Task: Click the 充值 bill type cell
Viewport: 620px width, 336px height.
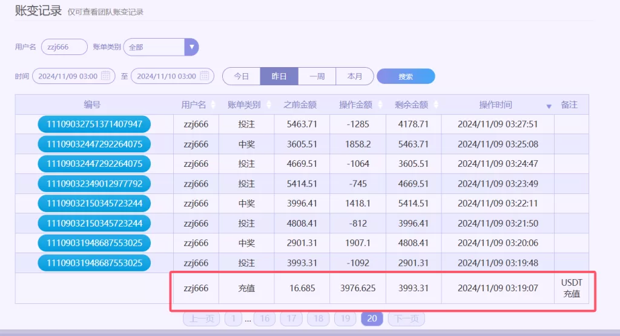Action: [x=246, y=288]
